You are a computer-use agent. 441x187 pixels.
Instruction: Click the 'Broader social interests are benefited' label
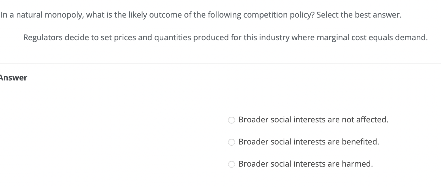tap(309, 142)
